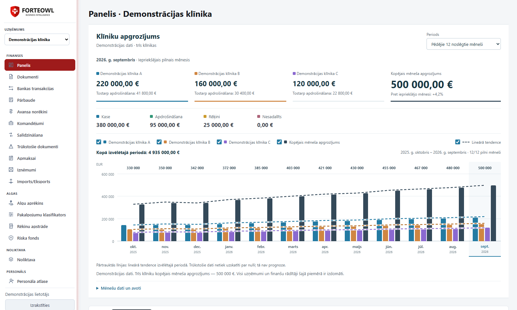Uncheck Demonstrācijas klīnika C series checkbox
The width and height of the screenshot is (517, 310).
(219, 142)
